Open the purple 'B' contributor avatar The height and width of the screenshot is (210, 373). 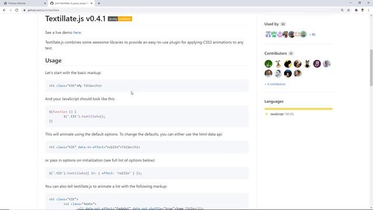[x=317, y=64]
